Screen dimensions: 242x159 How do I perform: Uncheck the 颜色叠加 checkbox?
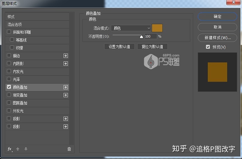pos(9,87)
